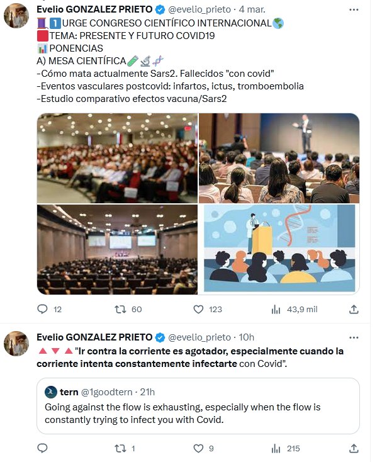This screenshot has height=462, width=382.
Task: Like the tweet with 9 likes
Action: coord(198,448)
